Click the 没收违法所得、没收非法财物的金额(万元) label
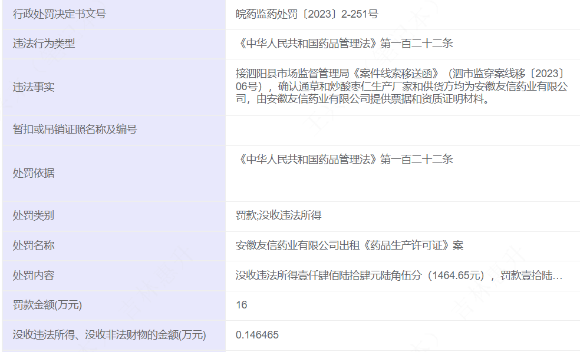The height and width of the screenshot is (352, 580). pyautogui.click(x=109, y=335)
